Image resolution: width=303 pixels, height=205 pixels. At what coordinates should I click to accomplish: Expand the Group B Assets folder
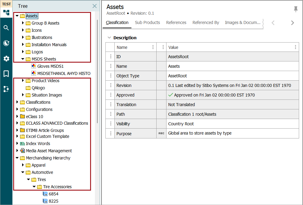[x=23, y=23]
